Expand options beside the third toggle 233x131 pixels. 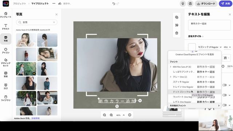tap(230, 105)
